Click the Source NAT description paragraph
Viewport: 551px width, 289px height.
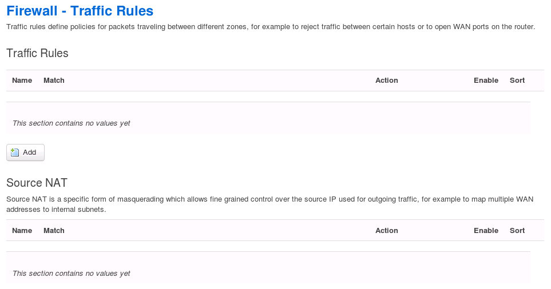coord(269,204)
